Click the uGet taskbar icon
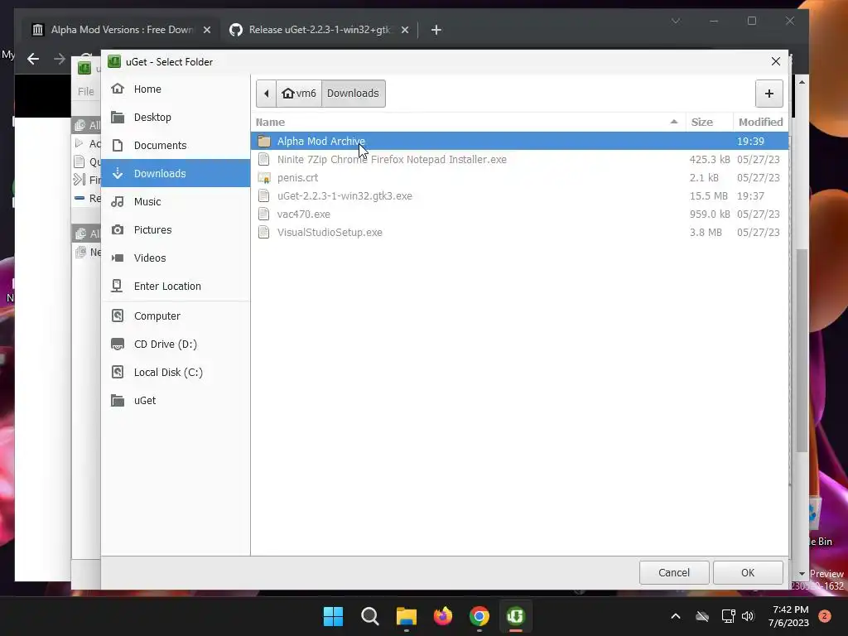This screenshot has width=848, height=636. tap(515, 616)
